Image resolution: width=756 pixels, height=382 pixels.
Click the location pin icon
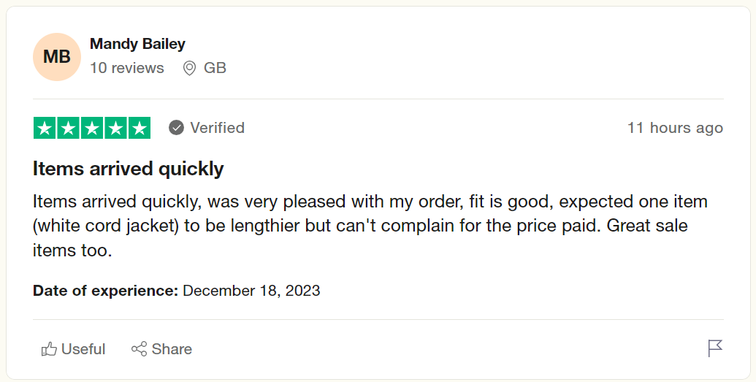click(x=189, y=69)
